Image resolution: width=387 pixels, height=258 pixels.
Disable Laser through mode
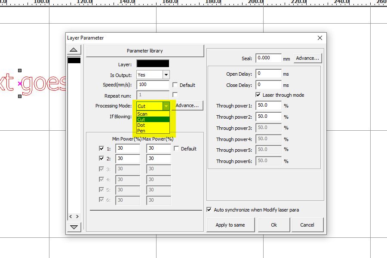pyautogui.click(x=258, y=95)
